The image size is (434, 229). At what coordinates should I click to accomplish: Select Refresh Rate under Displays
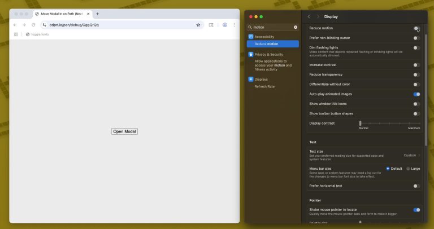[x=264, y=87]
